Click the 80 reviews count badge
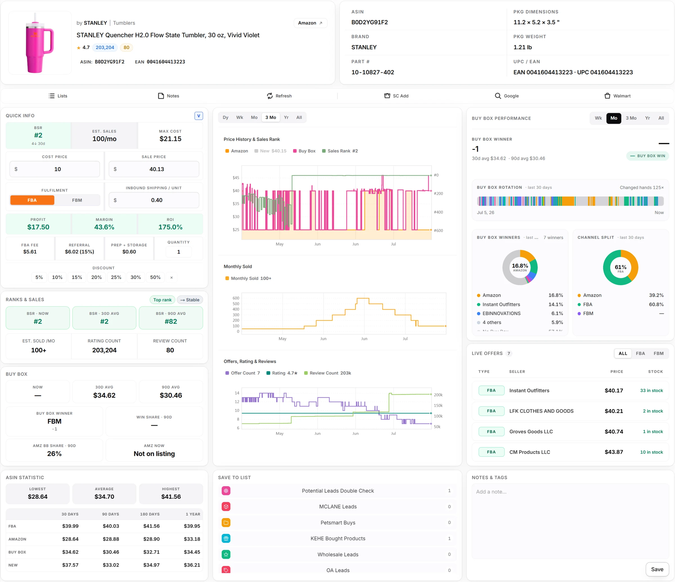The image size is (675, 582). pos(126,48)
